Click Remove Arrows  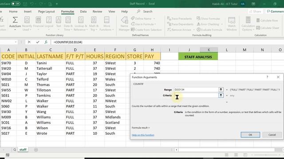coord(179,30)
